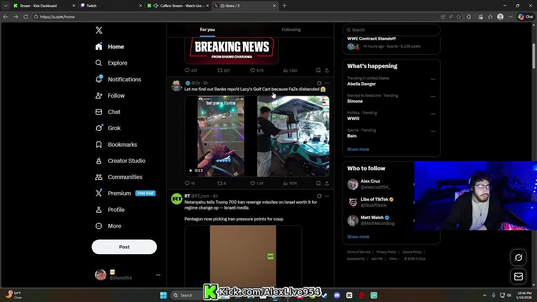Viewport: 537px width, 302px height.
Task: View analytics of Breaking News post
Action: pos(290,70)
